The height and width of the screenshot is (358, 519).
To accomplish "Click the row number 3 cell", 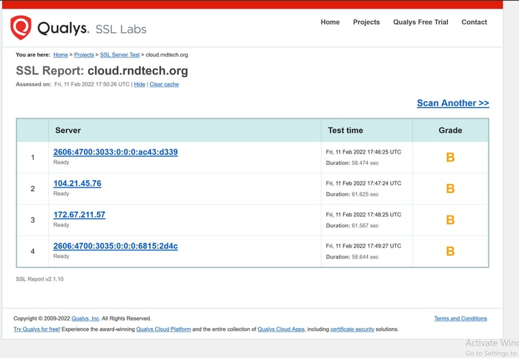I will tap(33, 220).
